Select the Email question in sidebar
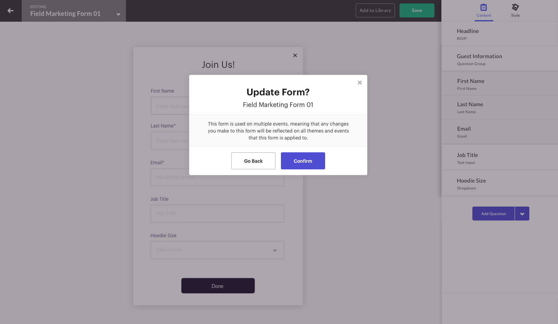Screen dimensions: 558x324 pos(500,132)
